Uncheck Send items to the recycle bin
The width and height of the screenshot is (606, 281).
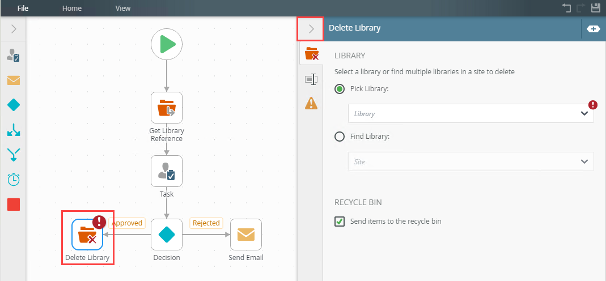tap(340, 222)
